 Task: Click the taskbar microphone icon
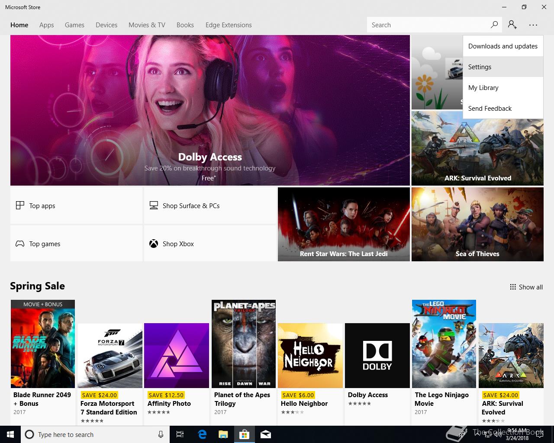[x=161, y=434]
